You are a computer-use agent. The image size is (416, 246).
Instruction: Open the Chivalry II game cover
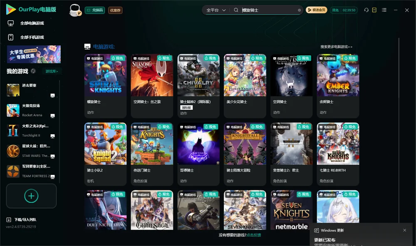click(198, 75)
